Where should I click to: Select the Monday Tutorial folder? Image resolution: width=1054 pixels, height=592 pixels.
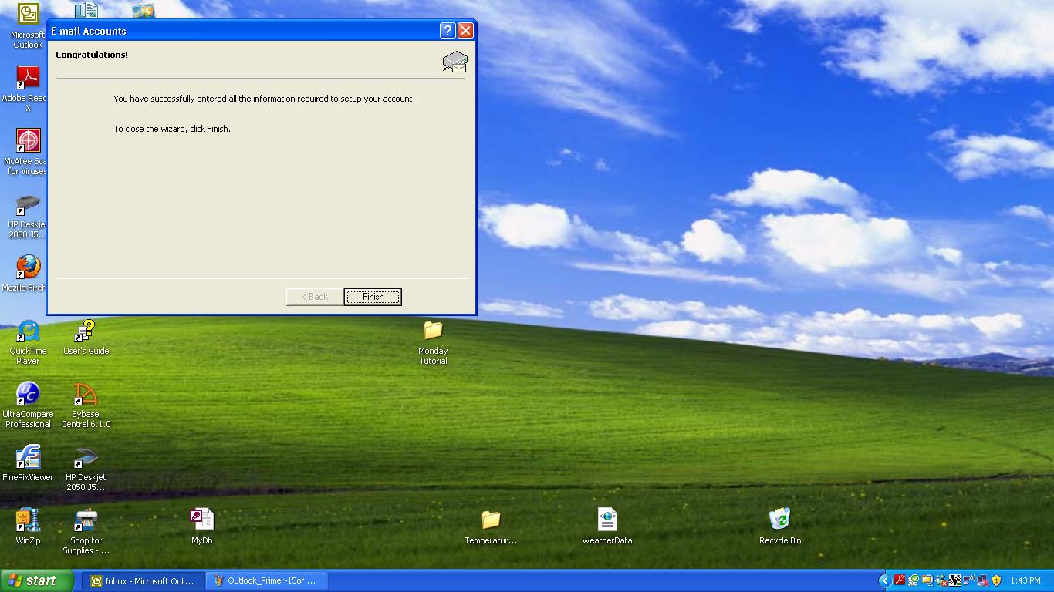tap(433, 332)
